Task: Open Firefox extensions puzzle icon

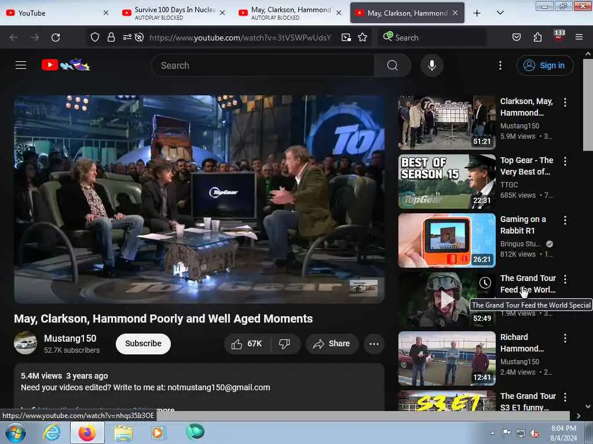Action: click(537, 38)
